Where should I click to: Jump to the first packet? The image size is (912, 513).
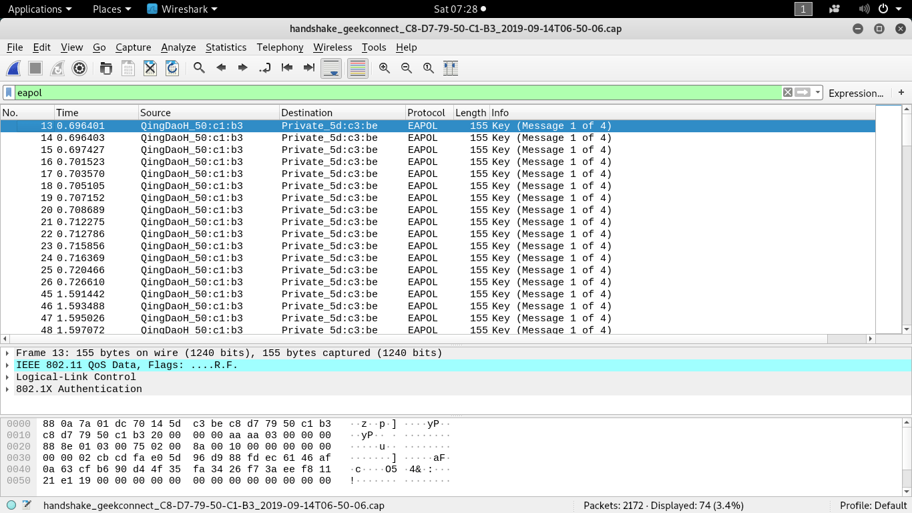[287, 68]
